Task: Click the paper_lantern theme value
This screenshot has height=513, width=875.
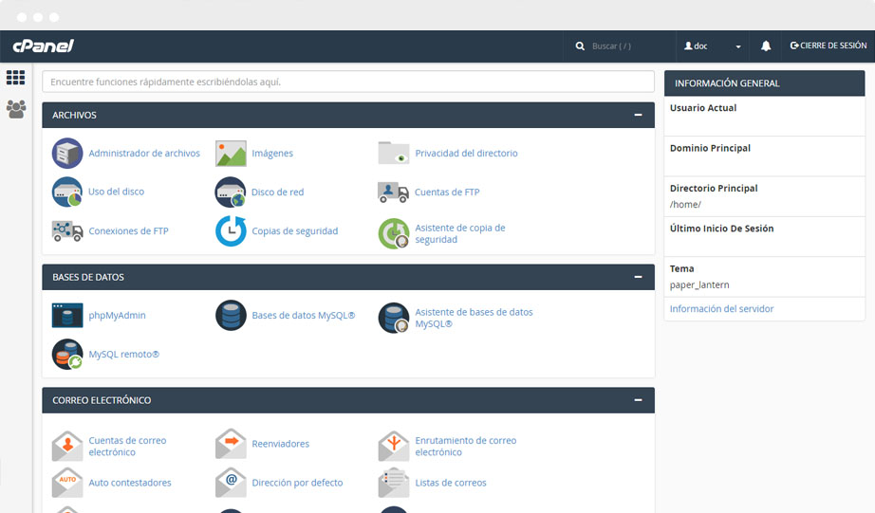Action: [x=699, y=284]
